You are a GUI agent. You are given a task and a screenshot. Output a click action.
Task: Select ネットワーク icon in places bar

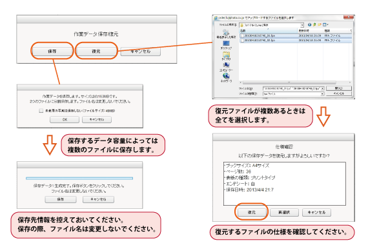click(x=226, y=76)
